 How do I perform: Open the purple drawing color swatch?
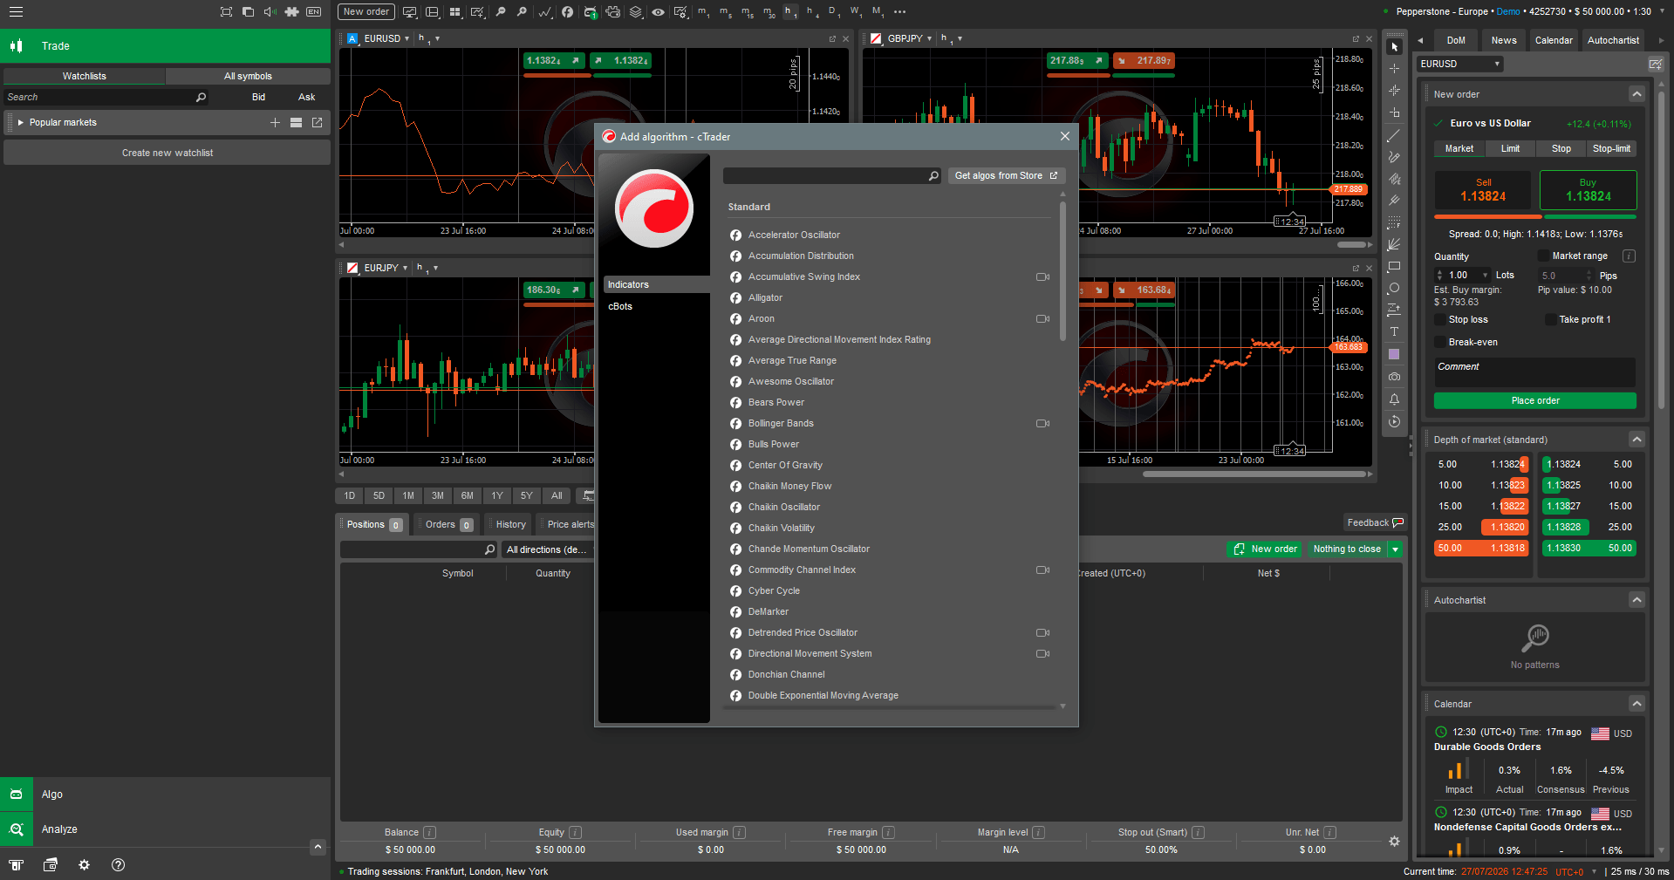[x=1394, y=354]
